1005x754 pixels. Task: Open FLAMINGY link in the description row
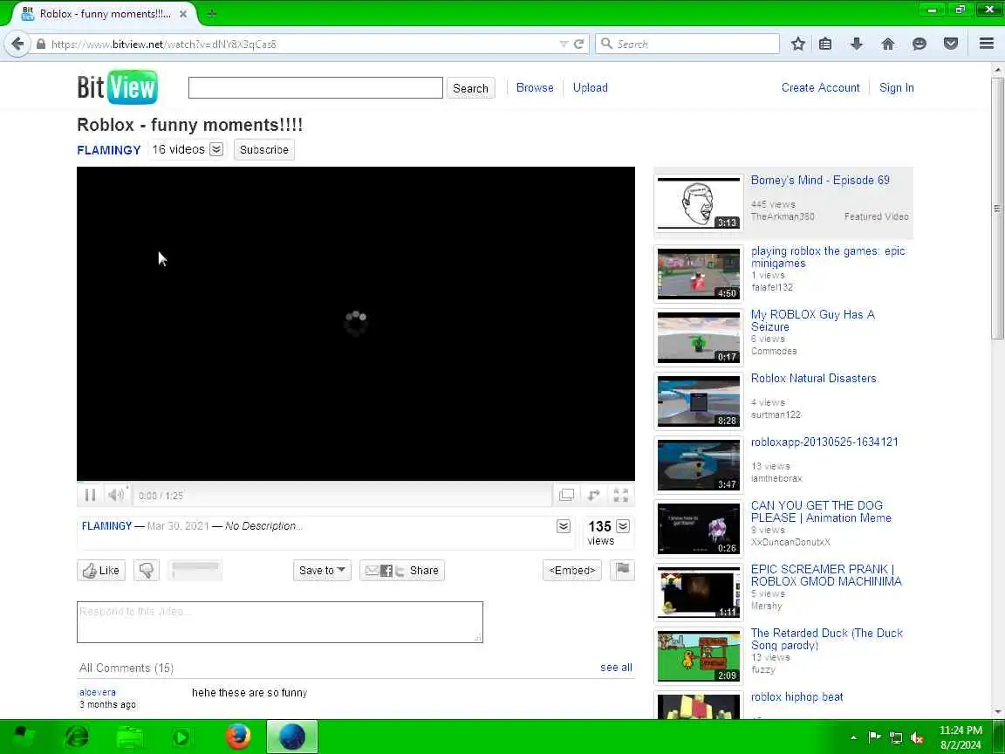pos(106,525)
